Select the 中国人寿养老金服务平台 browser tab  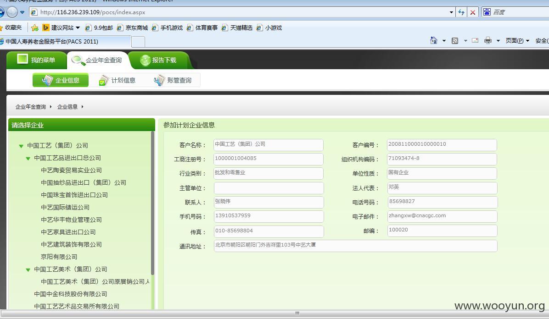point(65,41)
